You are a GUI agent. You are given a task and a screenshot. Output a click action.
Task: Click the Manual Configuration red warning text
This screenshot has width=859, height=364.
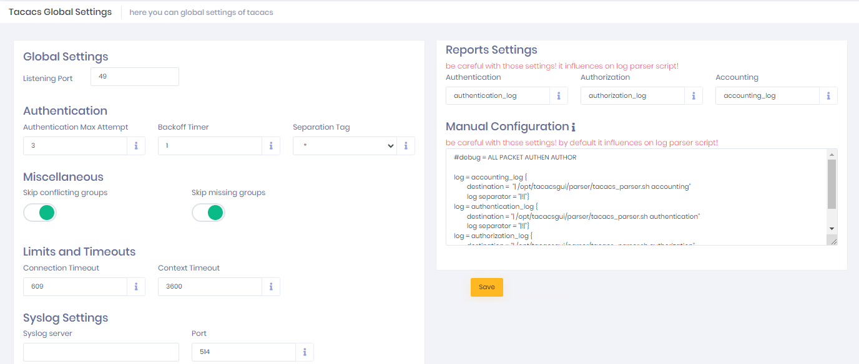click(582, 143)
